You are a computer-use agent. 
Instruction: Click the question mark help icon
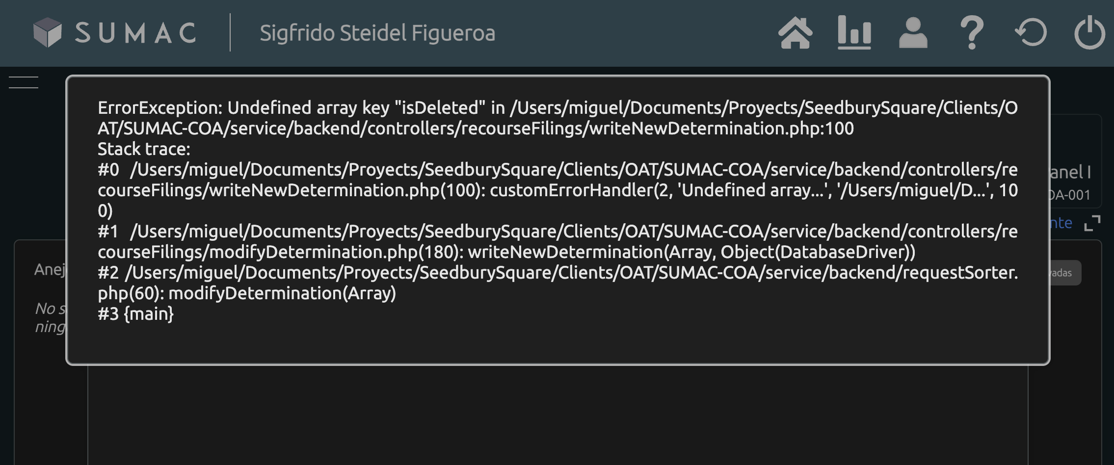(x=972, y=33)
